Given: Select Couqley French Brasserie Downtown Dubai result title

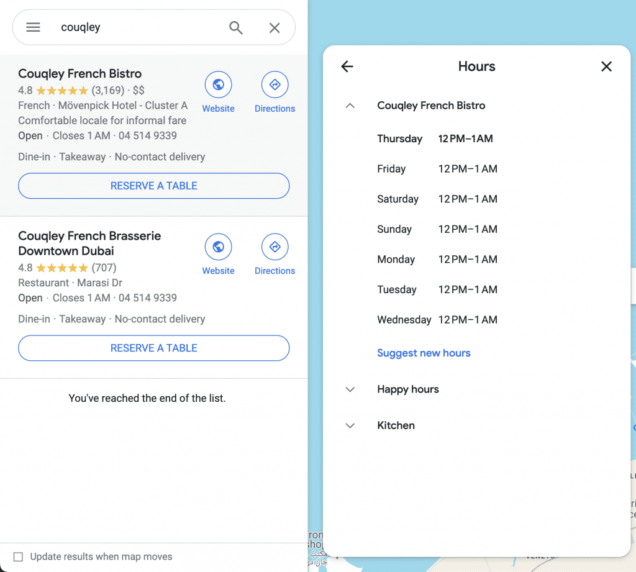Looking at the screenshot, I should [89, 243].
